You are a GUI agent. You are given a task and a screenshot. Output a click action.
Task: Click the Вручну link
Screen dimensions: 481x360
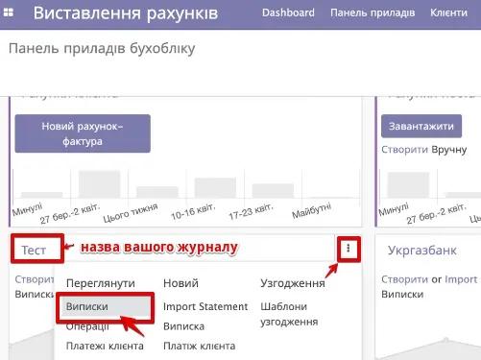[449, 150]
